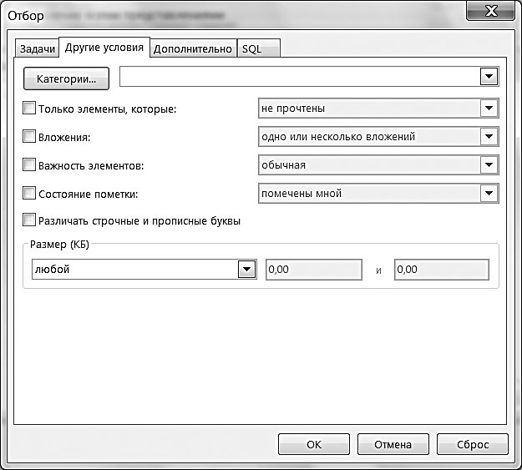Image resolution: width=522 pixels, height=470 pixels.
Task: Expand the помечены мной dropdown
Action: click(x=489, y=193)
